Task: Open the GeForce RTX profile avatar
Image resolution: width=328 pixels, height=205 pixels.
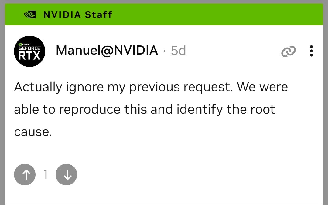Action: (x=29, y=51)
